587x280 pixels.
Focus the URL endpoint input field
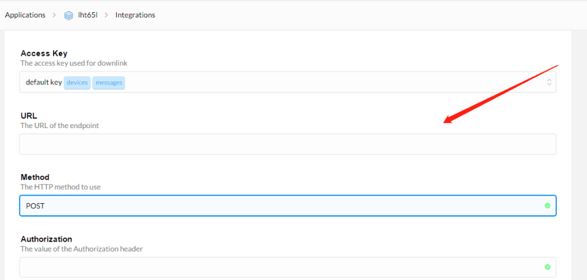(x=287, y=144)
